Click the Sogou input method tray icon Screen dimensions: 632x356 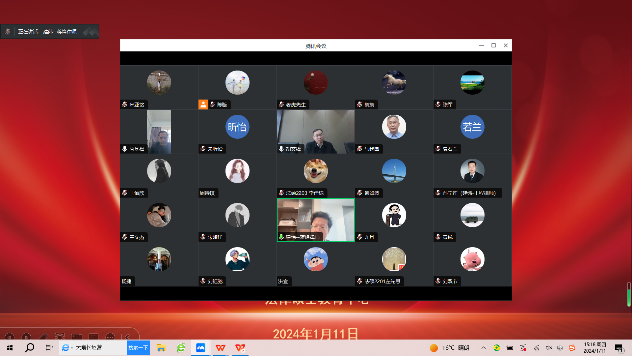[572, 348]
